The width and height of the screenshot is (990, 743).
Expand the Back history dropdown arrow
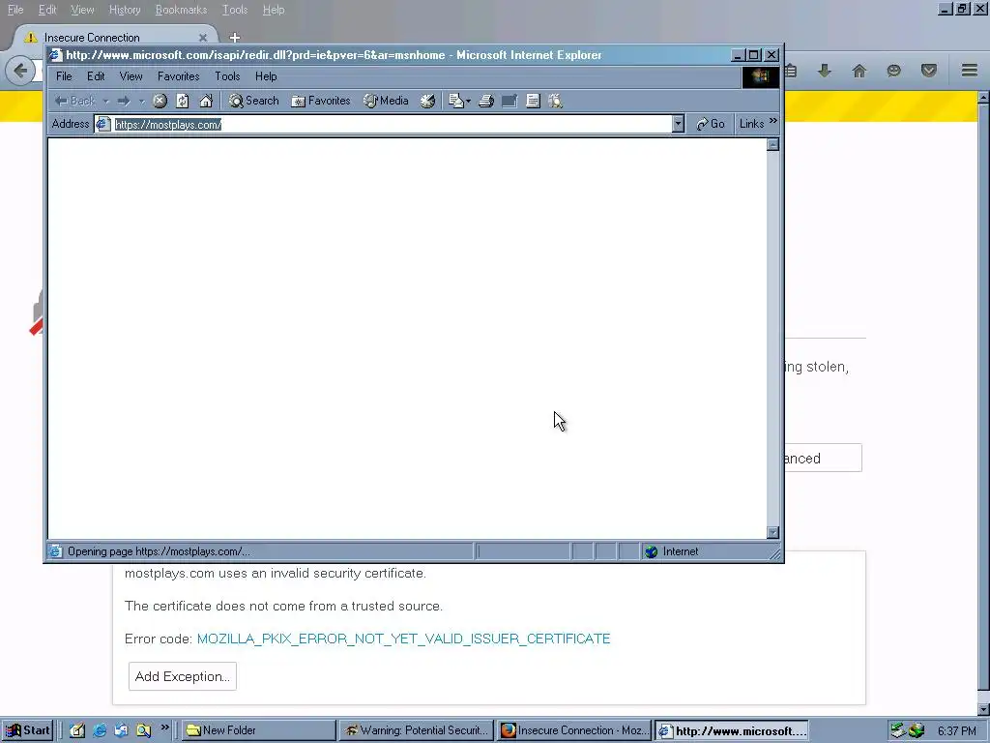[x=106, y=101]
